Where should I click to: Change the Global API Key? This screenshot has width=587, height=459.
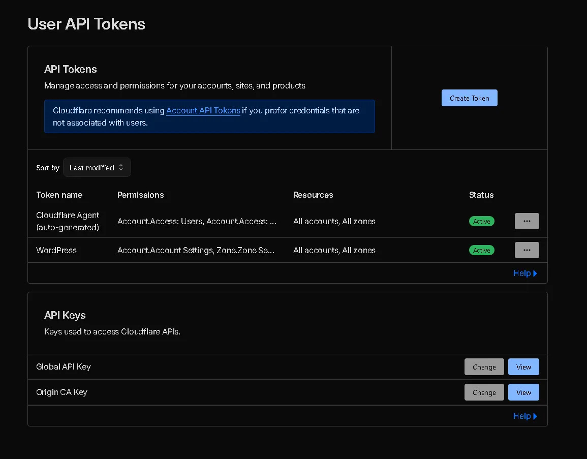(x=484, y=366)
